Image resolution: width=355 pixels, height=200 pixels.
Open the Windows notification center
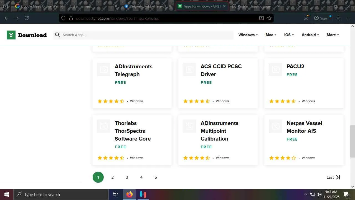point(346,195)
